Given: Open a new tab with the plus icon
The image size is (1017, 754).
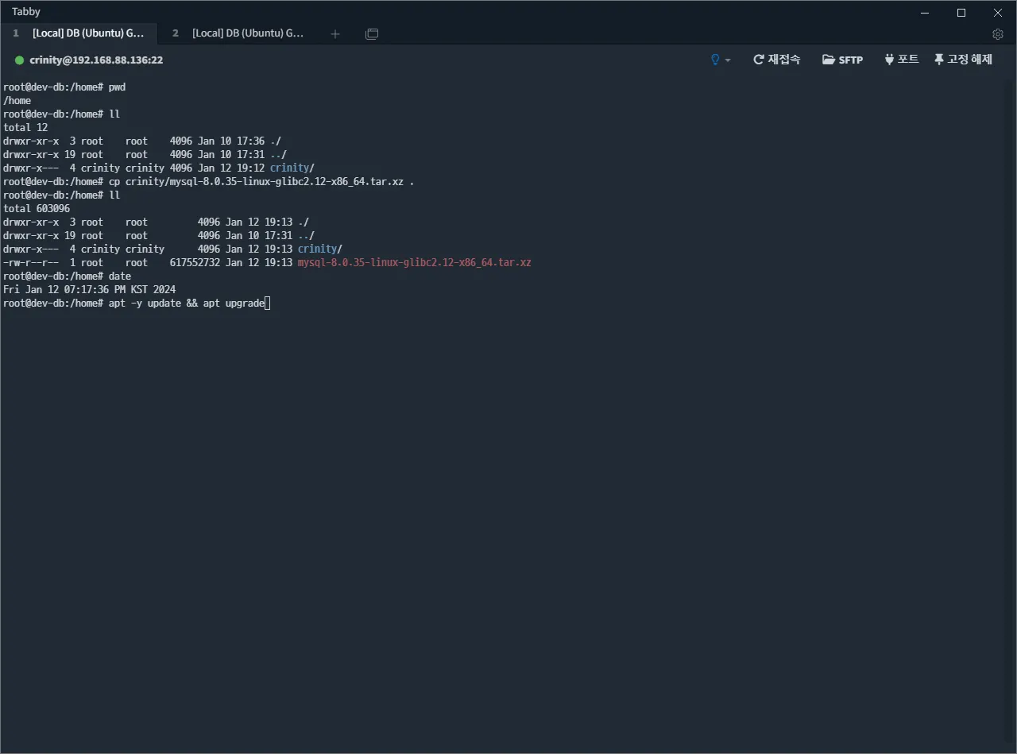Looking at the screenshot, I should click(335, 33).
